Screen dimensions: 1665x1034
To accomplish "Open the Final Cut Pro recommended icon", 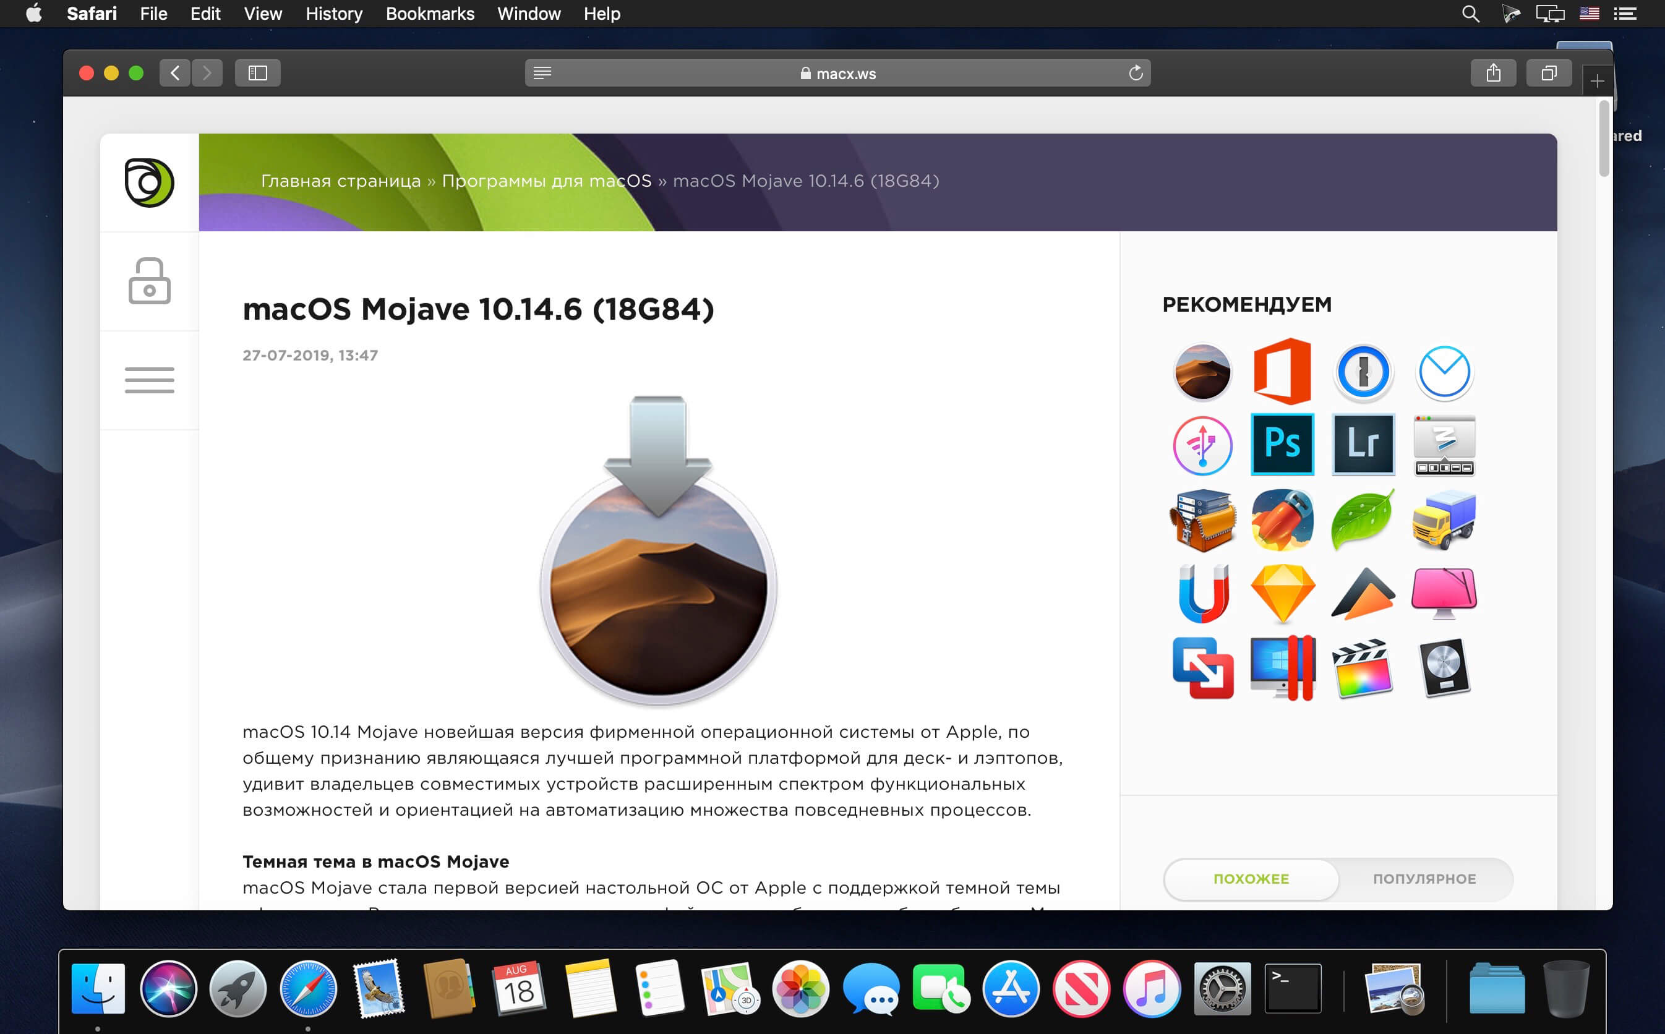I will [1363, 668].
